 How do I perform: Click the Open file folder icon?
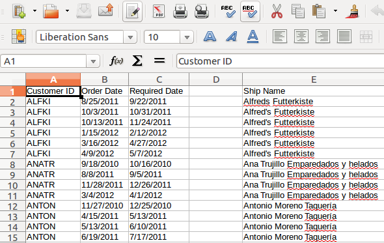[51, 11]
